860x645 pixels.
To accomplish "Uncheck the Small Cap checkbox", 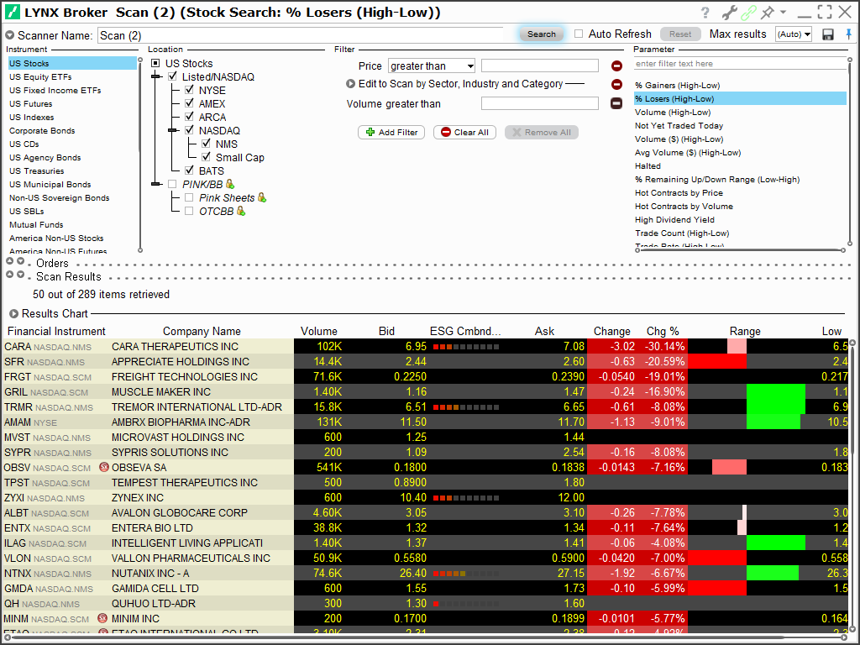I will (207, 157).
